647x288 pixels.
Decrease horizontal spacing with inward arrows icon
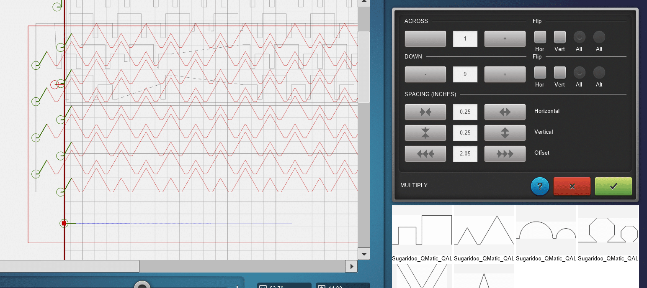425,112
